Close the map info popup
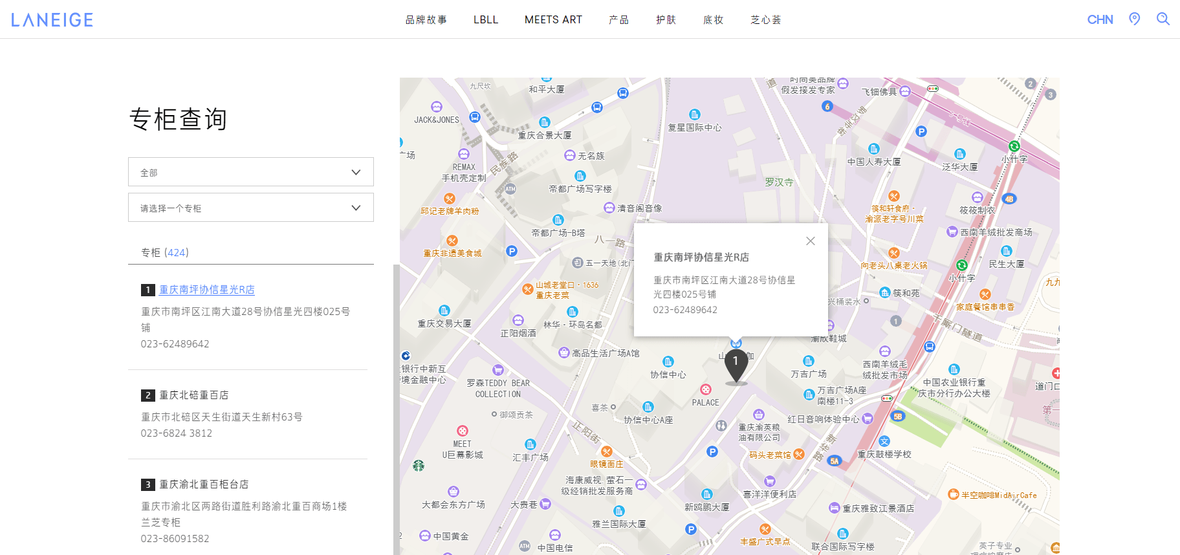1180x555 pixels. coord(811,241)
